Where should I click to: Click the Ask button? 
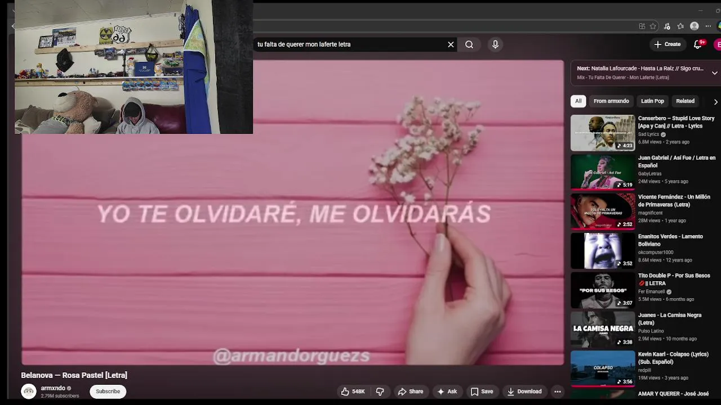tap(447, 391)
